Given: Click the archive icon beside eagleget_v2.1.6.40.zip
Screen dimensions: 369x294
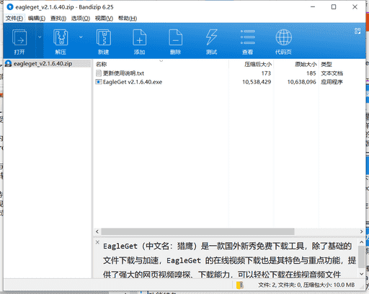Looking at the screenshot, I should (9, 64).
